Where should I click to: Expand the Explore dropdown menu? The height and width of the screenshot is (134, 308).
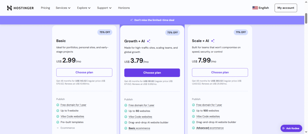[84, 8]
